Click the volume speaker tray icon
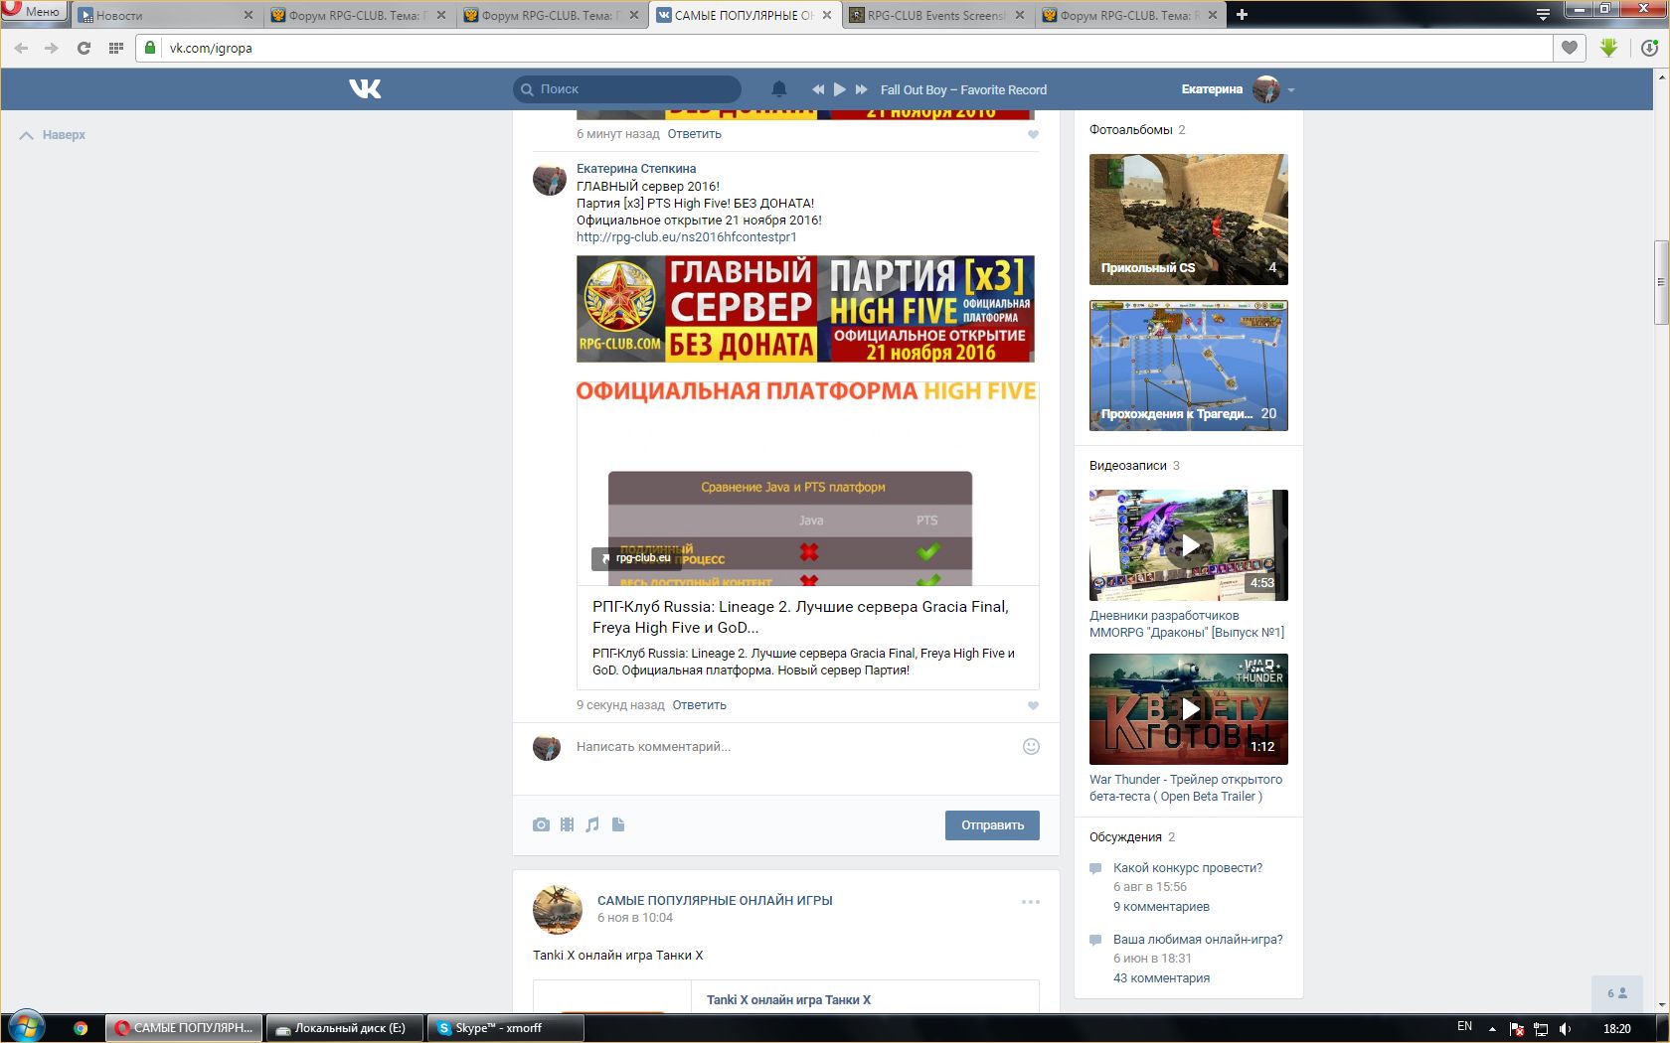1670x1043 pixels. [x=1565, y=1029]
